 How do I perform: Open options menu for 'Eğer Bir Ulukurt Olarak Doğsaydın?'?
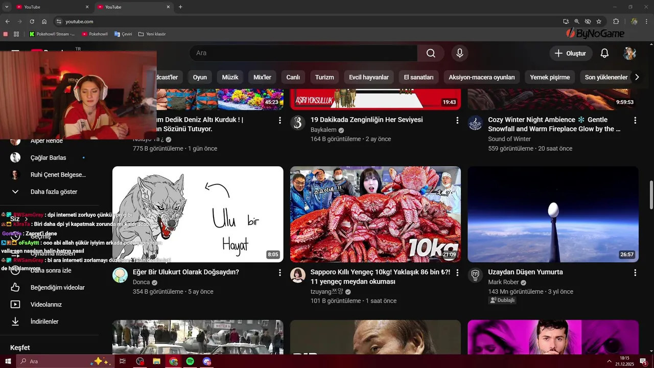[x=279, y=272]
